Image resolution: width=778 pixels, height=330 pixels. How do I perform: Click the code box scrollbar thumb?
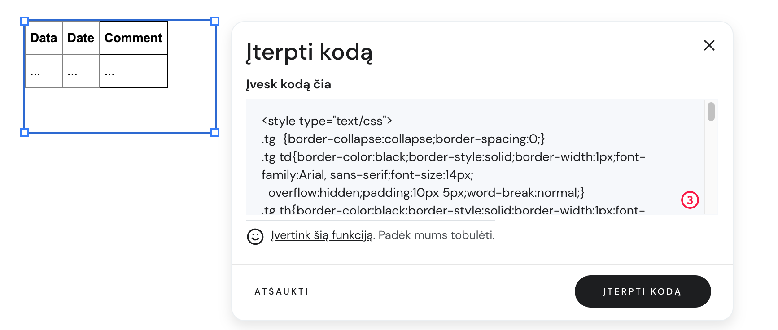point(711,112)
